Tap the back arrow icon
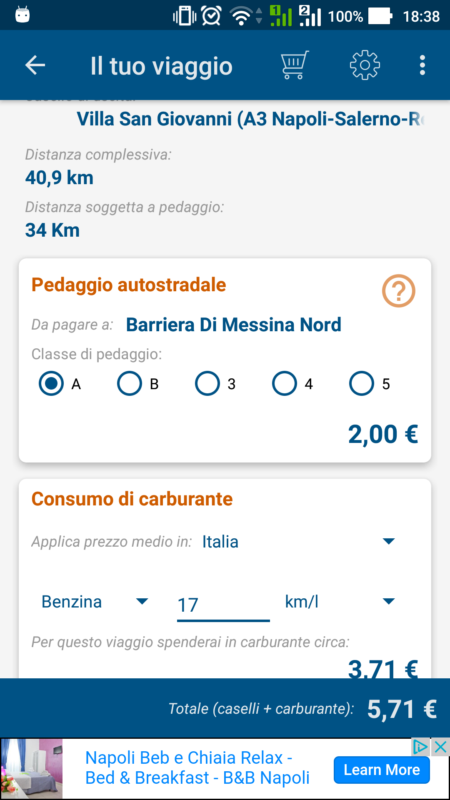The height and width of the screenshot is (800, 450). (35, 65)
